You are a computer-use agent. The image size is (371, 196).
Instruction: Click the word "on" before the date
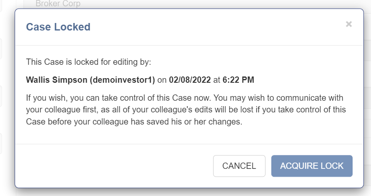(x=162, y=79)
